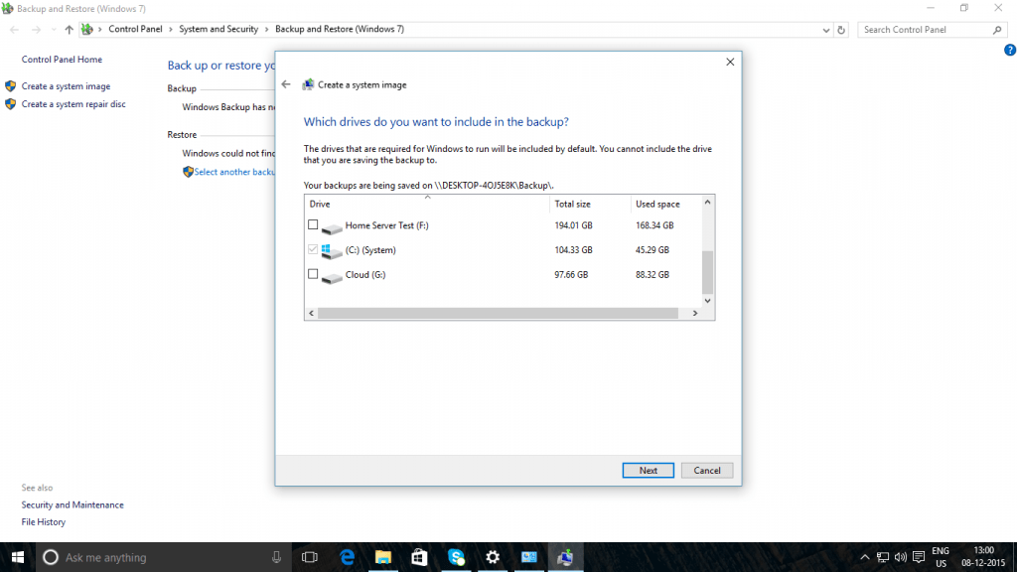Check the Cloud (G:) drive checkbox
The image size is (1017, 572).
313,274
